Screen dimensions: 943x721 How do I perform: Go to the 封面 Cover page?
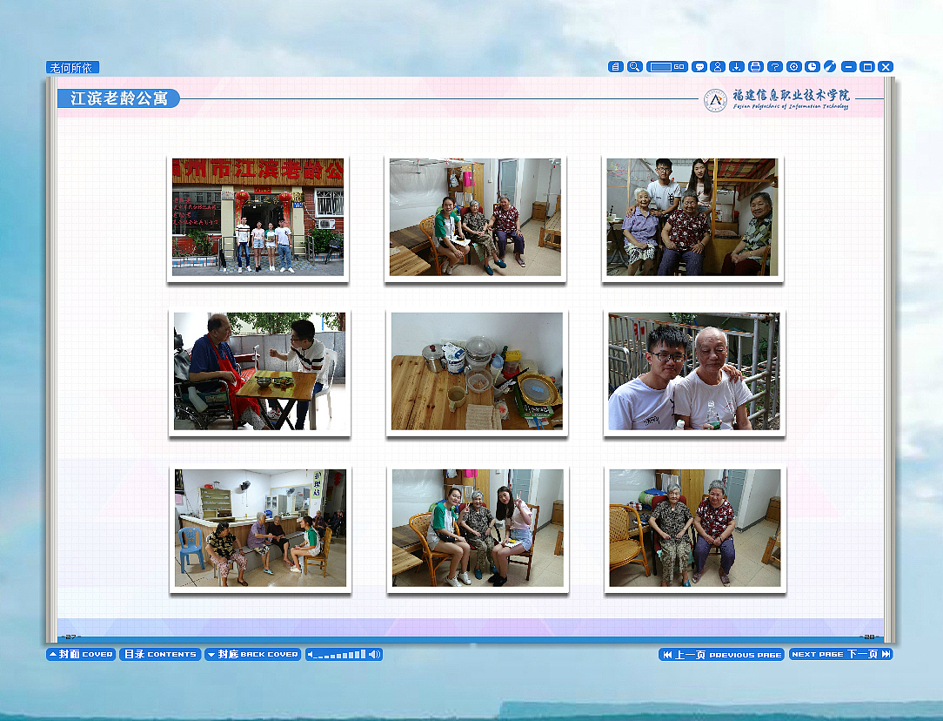(x=81, y=654)
